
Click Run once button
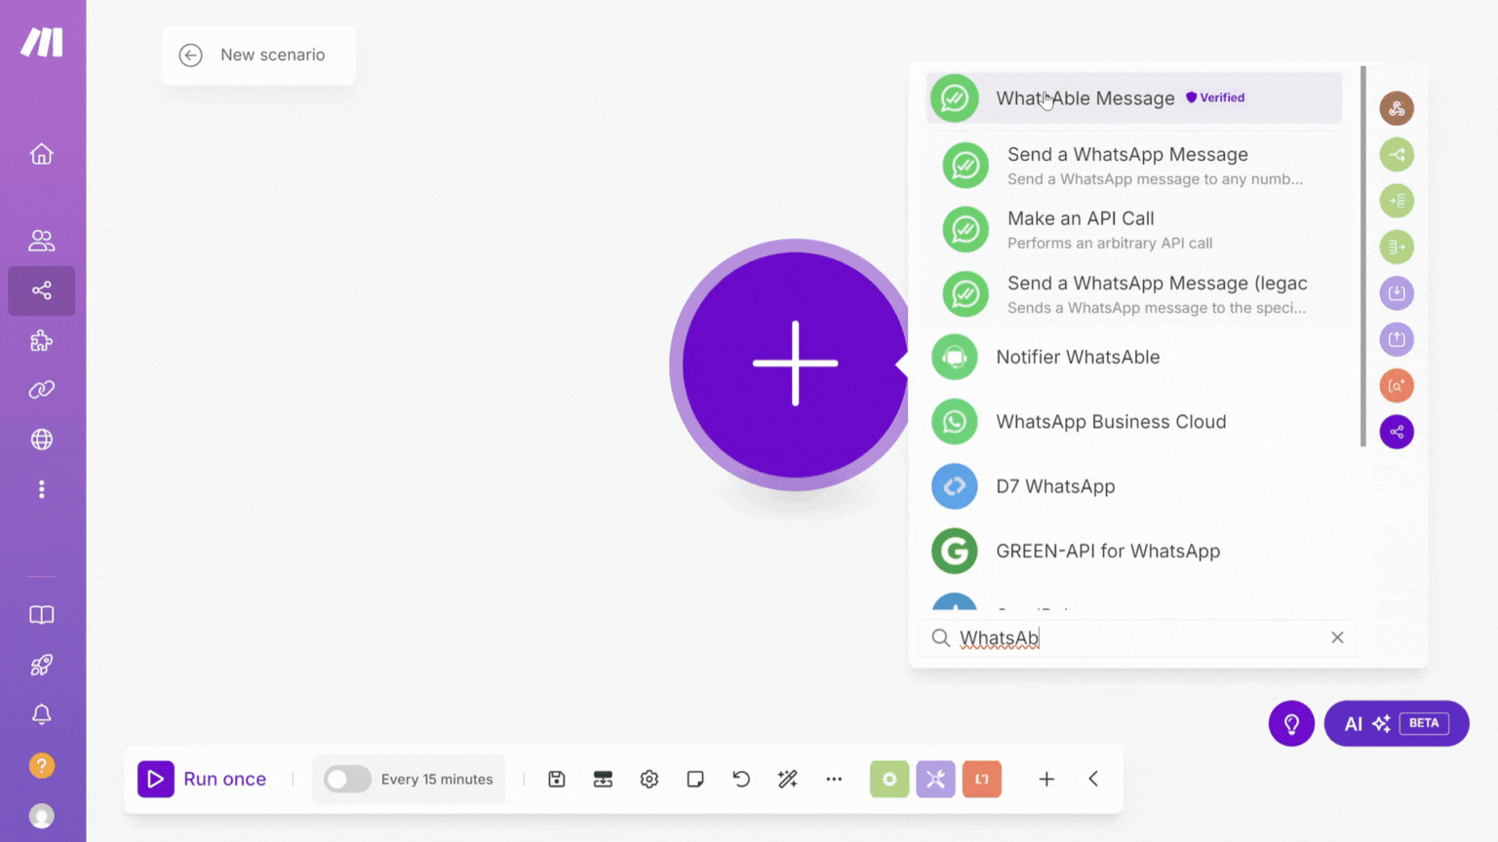click(203, 779)
